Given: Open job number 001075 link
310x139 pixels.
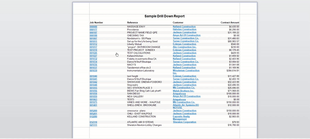Looking at the screenshot, I should 93,103.
